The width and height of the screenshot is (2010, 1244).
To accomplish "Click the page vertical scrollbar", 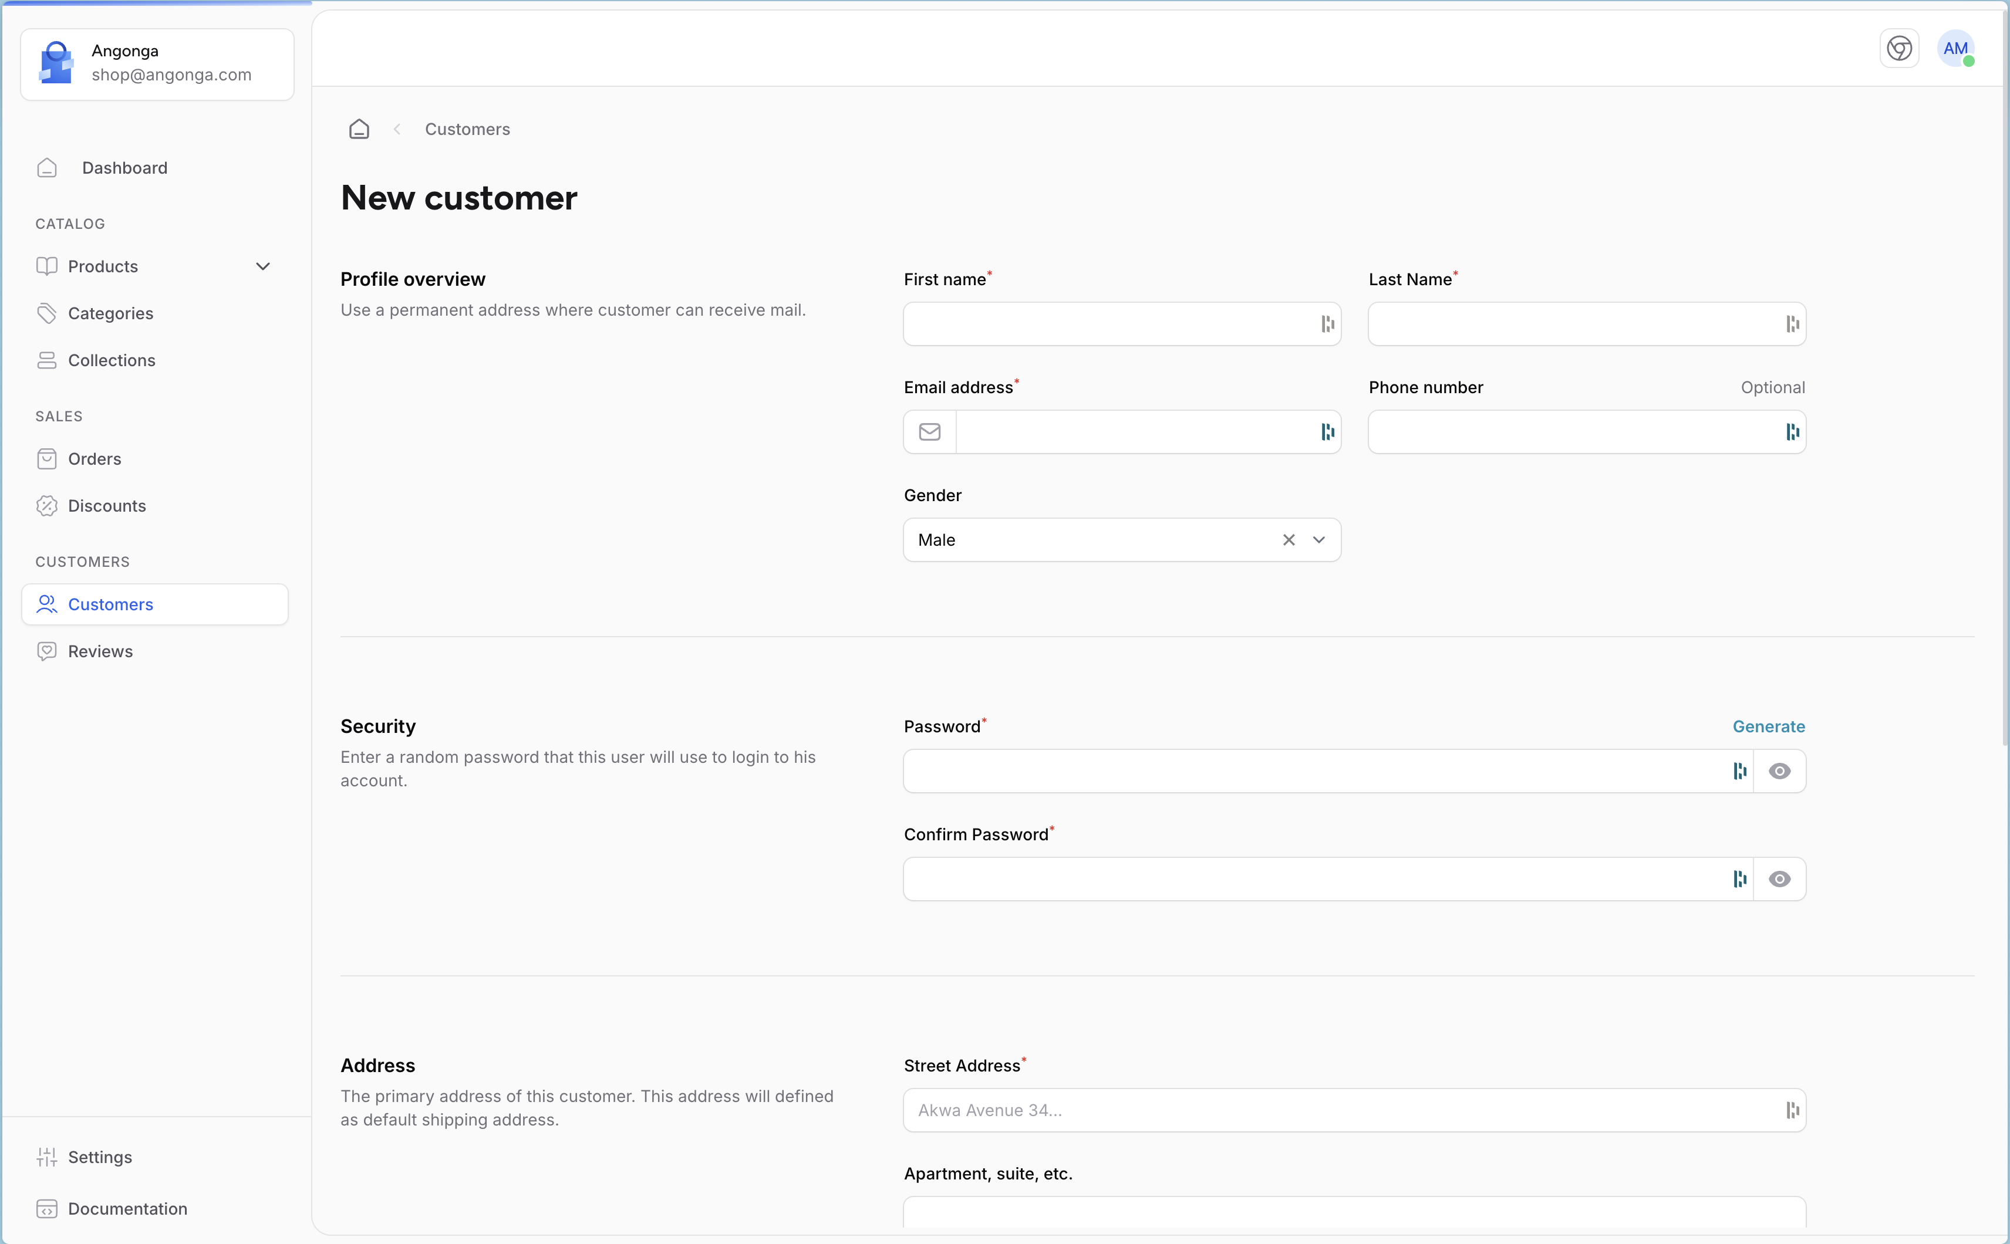I will (2004, 411).
